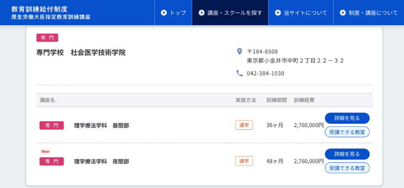The height and width of the screenshot is (188, 404).
Task: Click the 専門 badge above school name
Action: (x=47, y=38)
